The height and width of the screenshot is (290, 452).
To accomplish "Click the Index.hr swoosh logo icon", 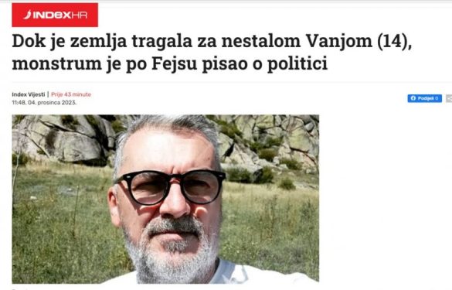I will coord(27,15).
